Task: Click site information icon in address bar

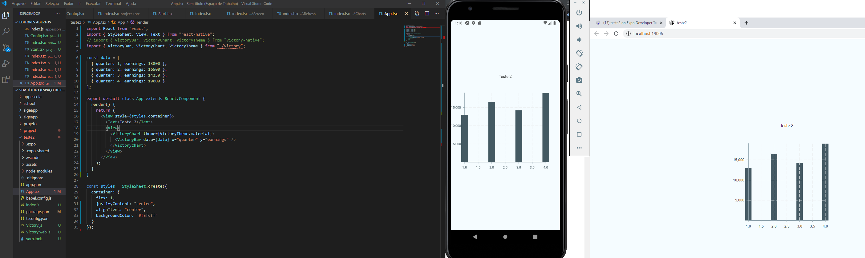Action: [628, 34]
